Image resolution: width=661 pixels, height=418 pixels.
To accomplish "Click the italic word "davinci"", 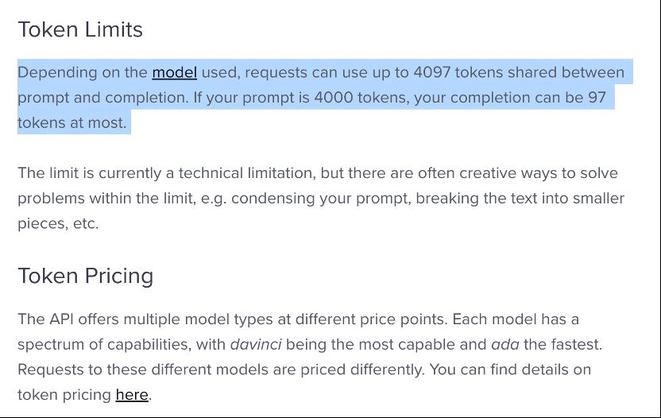I will pyautogui.click(x=256, y=345).
